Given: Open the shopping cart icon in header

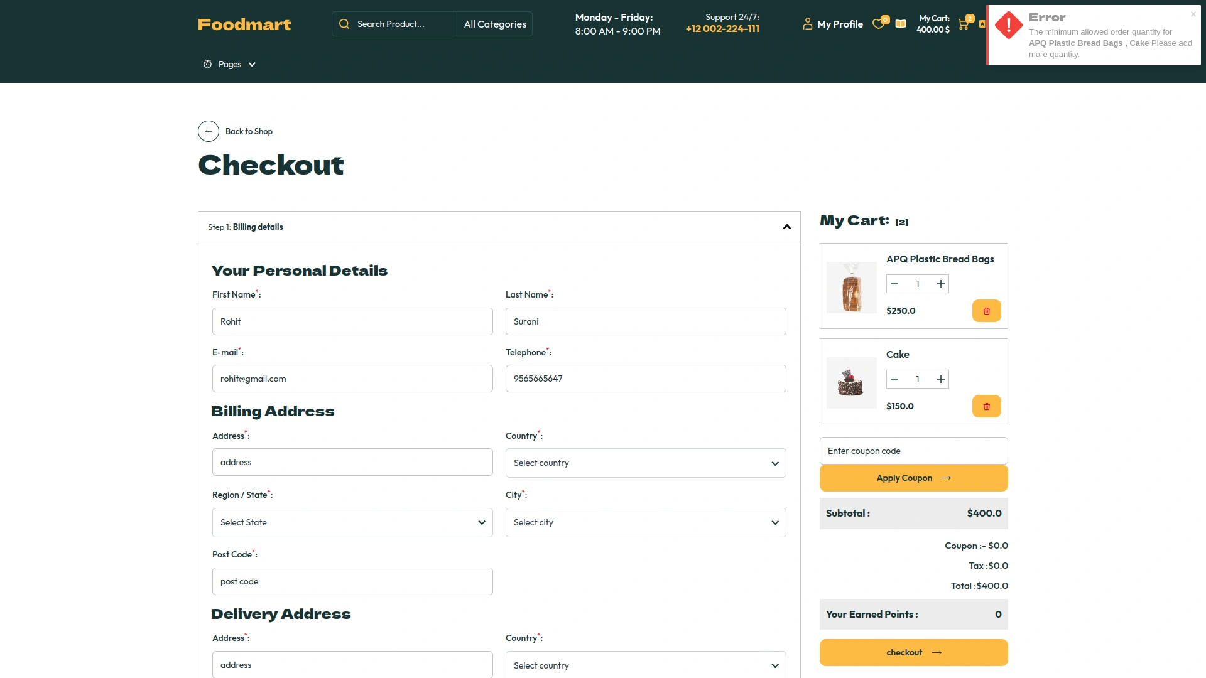Looking at the screenshot, I should point(963,24).
